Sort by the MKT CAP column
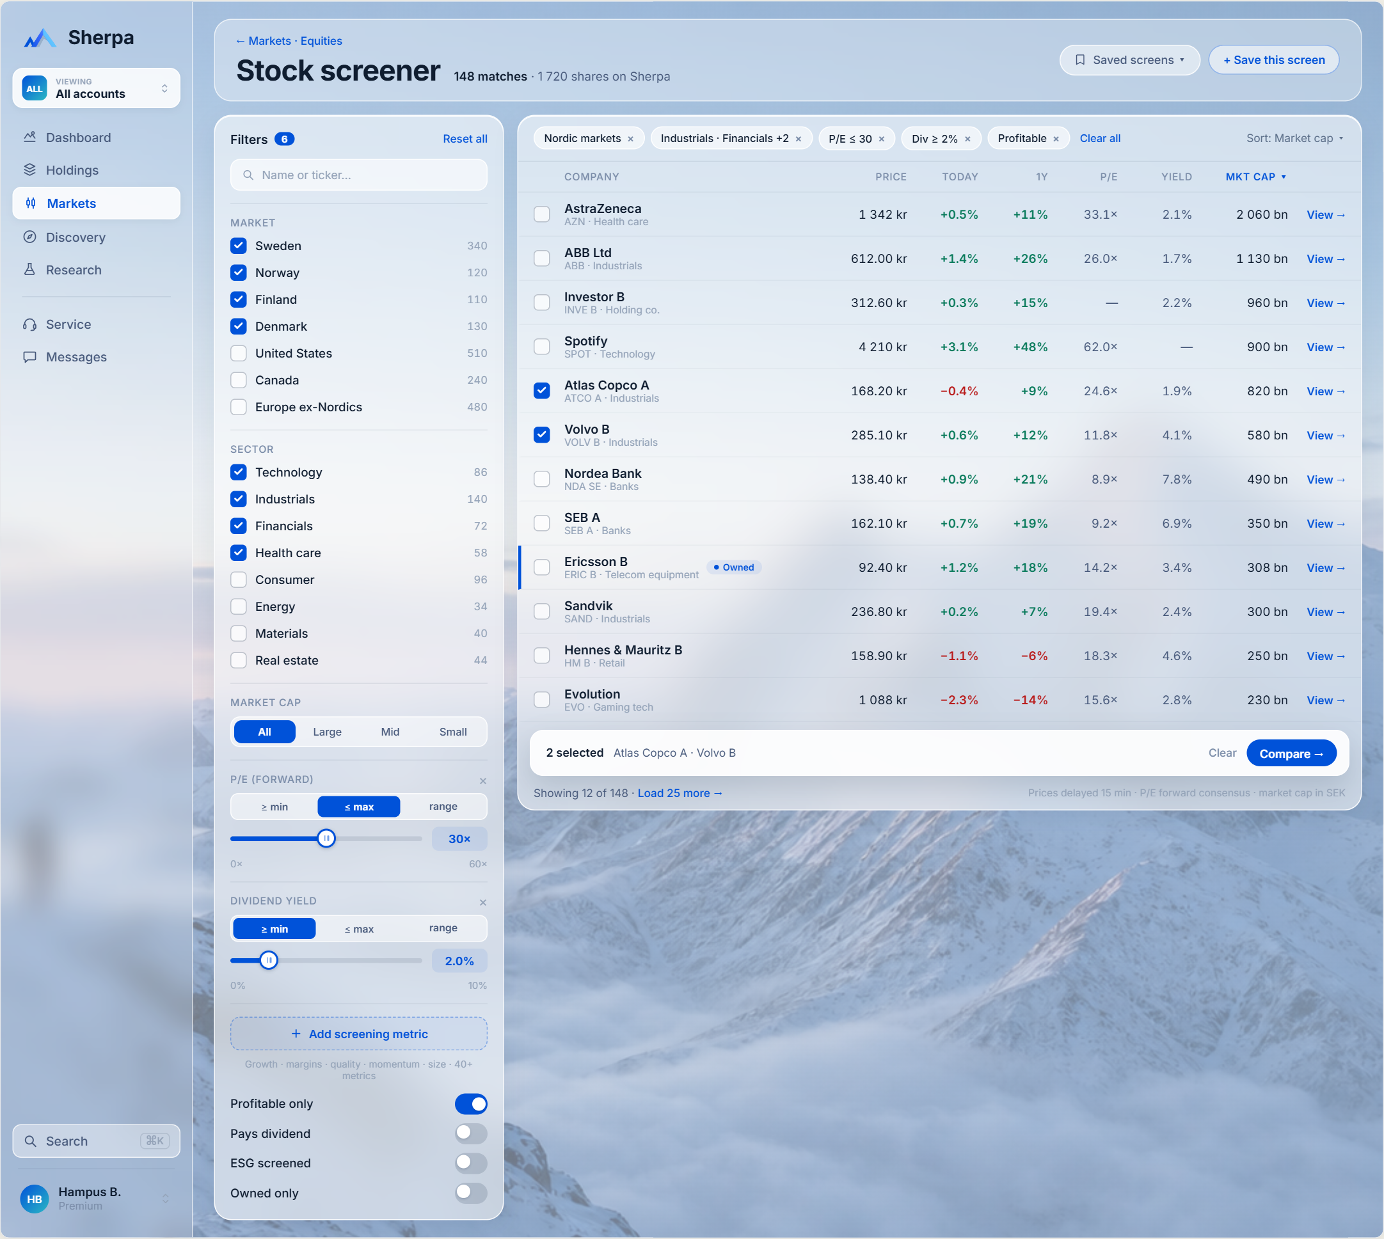Screen dimensions: 1384x1239 [1256, 177]
